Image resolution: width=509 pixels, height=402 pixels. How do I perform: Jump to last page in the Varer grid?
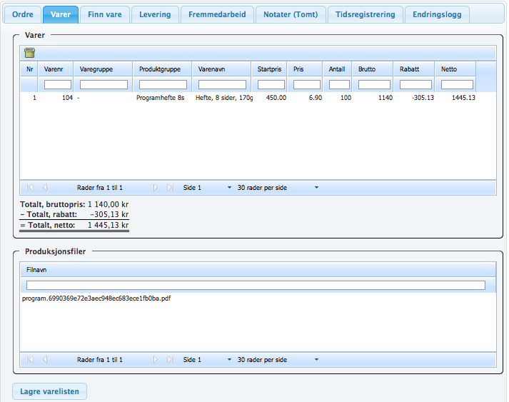click(x=170, y=188)
